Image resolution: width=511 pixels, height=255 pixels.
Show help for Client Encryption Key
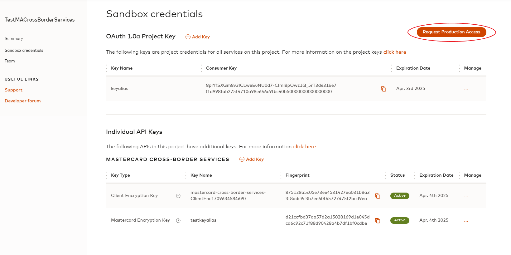(x=178, y=196)
